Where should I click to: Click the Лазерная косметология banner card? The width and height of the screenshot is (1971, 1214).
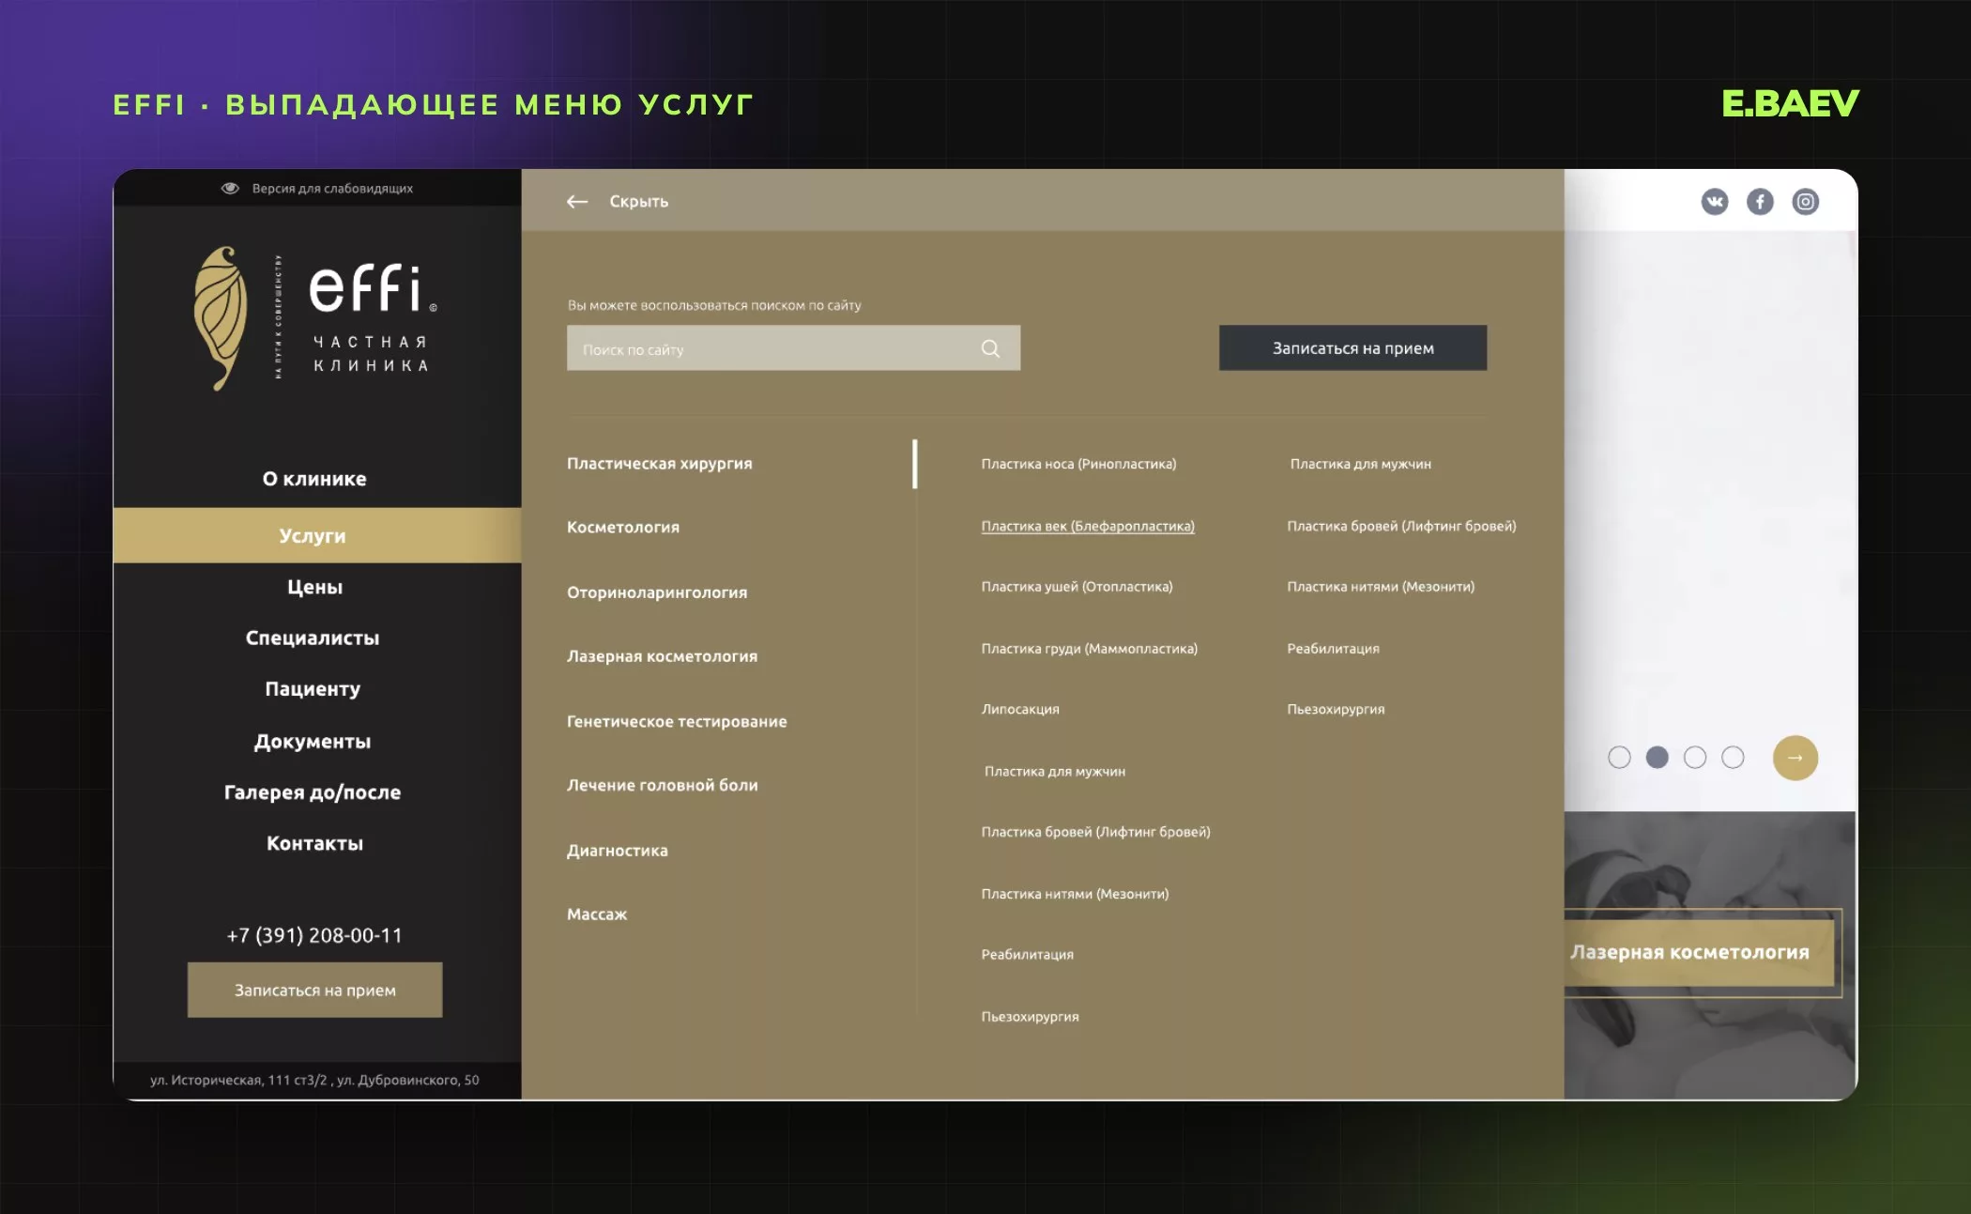(x=1699, y=952)
